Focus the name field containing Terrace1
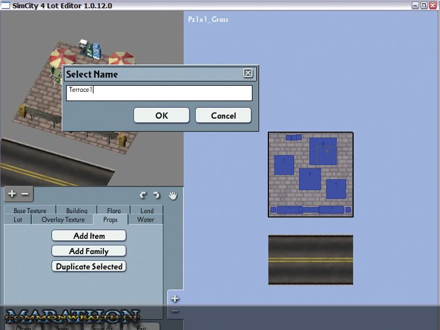This screenshot has height=330, width=440. point(159,93)
